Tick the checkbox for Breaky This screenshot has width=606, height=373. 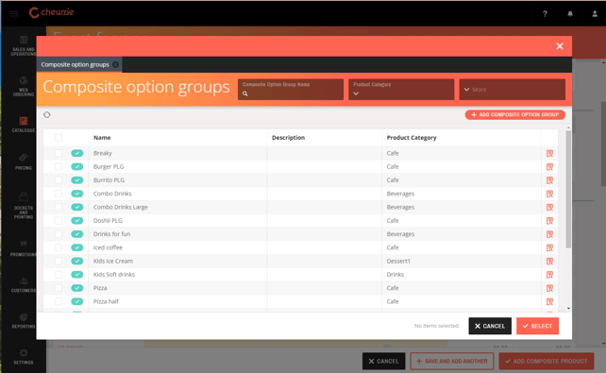[x=59, y=153]
